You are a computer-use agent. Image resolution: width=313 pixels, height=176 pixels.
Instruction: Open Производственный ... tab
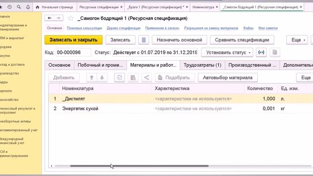pos(252,65)
